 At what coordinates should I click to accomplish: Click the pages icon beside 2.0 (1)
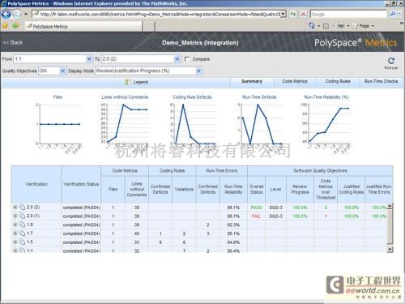22,216
